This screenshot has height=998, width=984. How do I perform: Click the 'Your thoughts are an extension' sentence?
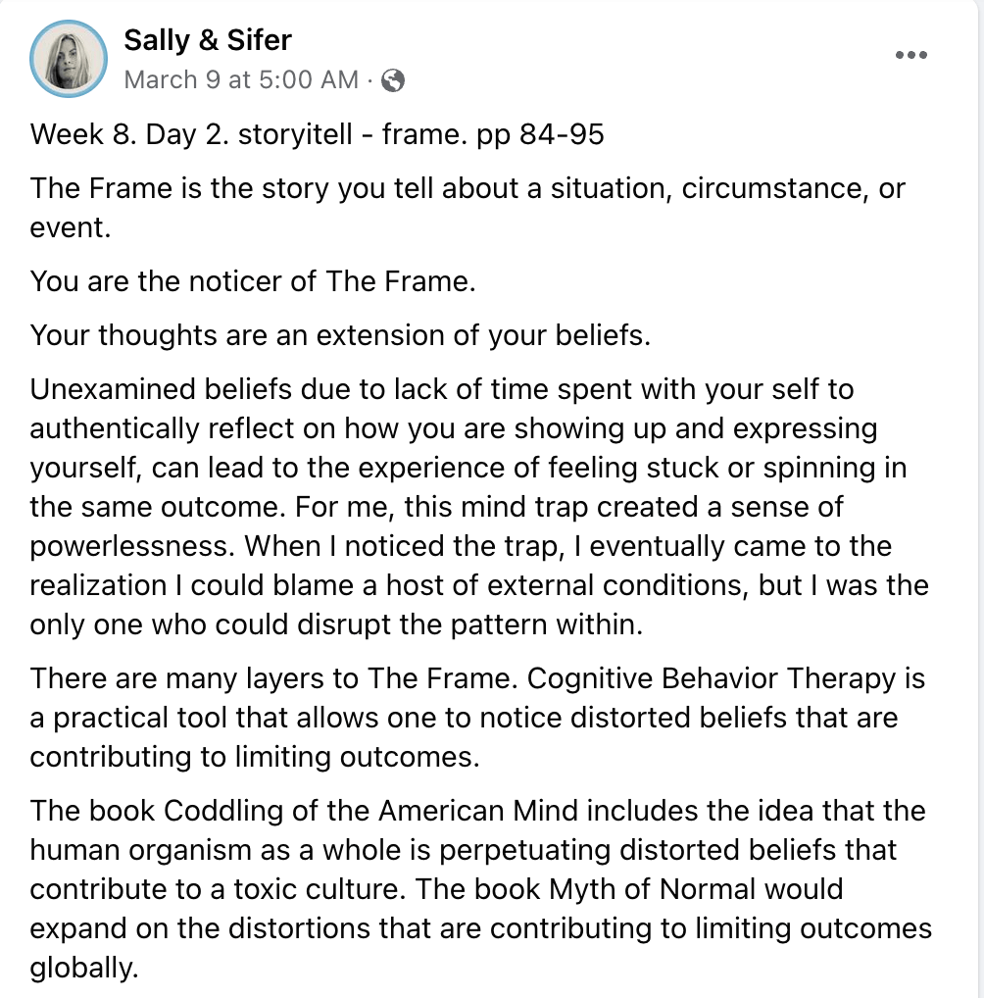pos(340,335)
